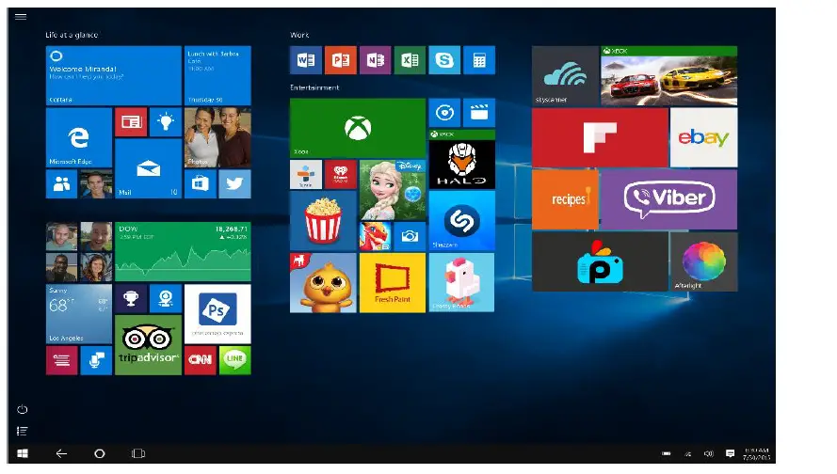Launch PowerPoint from the Work group
837x474 pixels.
click(341, 59)
